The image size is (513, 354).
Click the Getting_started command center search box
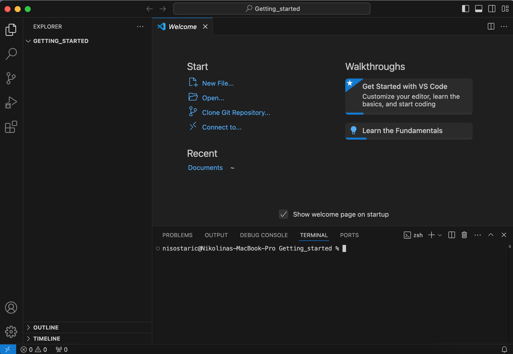[272, 9]
